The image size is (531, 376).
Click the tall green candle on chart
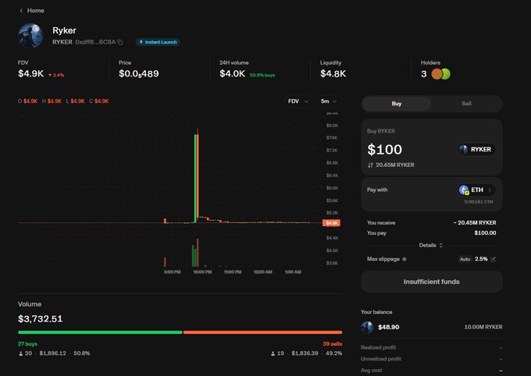[195, 179]
